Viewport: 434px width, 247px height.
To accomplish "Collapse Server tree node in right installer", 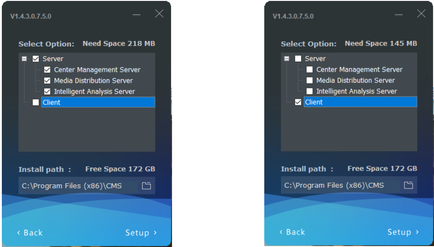I will [287, 58].
